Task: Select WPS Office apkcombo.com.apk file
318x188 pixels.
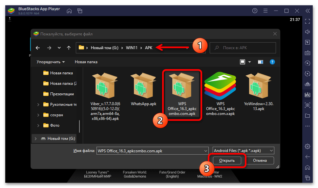Action: tap(182, 94)
